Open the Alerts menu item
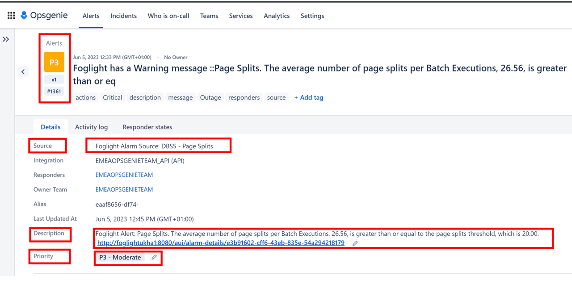Image resolution: width=572 pixels, height=293 pixels. (x=91, y=16)
